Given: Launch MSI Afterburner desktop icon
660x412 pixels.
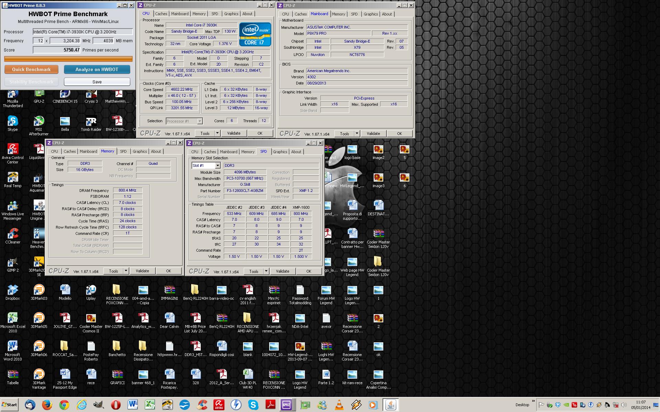Looking at the screenshot, I should (x=38, y=126).
